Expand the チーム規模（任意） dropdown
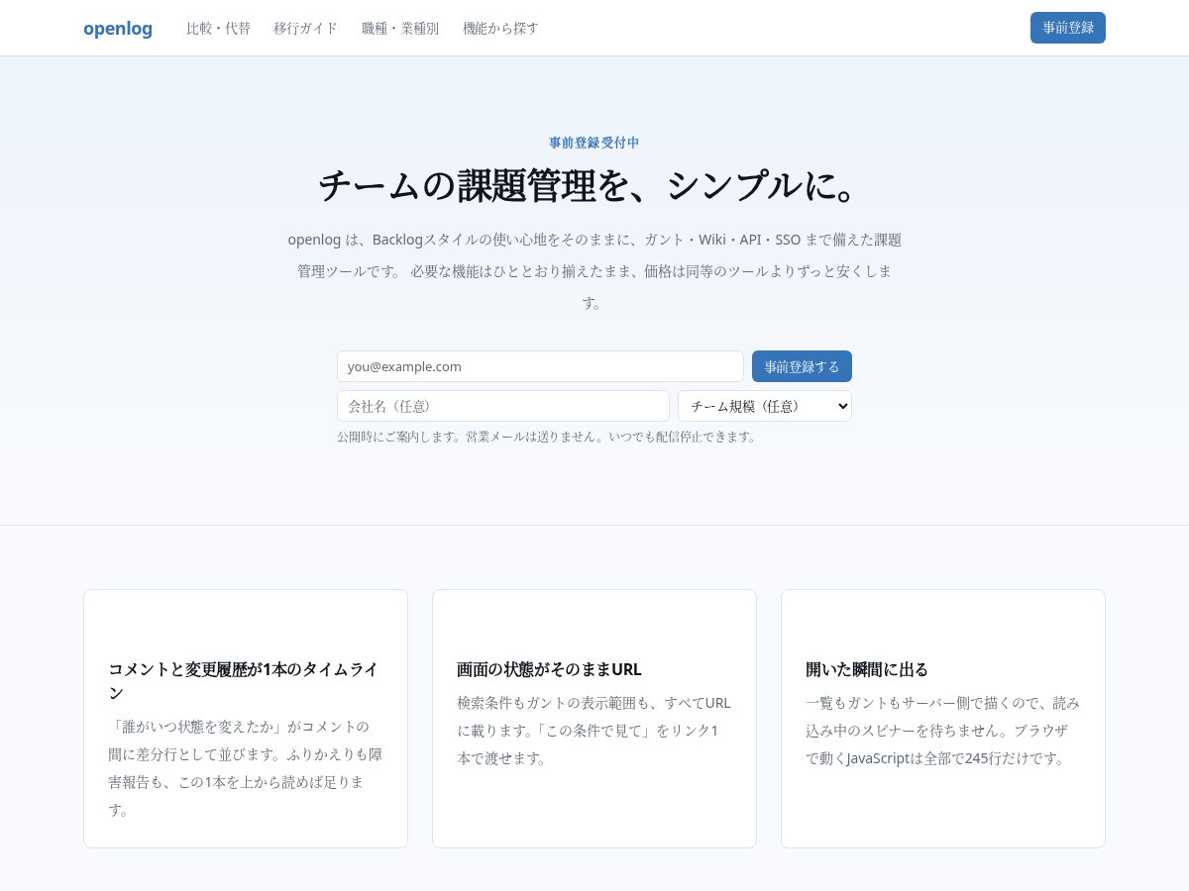Viewport: 1189px width, 891px height. click(x=765, y=406)
